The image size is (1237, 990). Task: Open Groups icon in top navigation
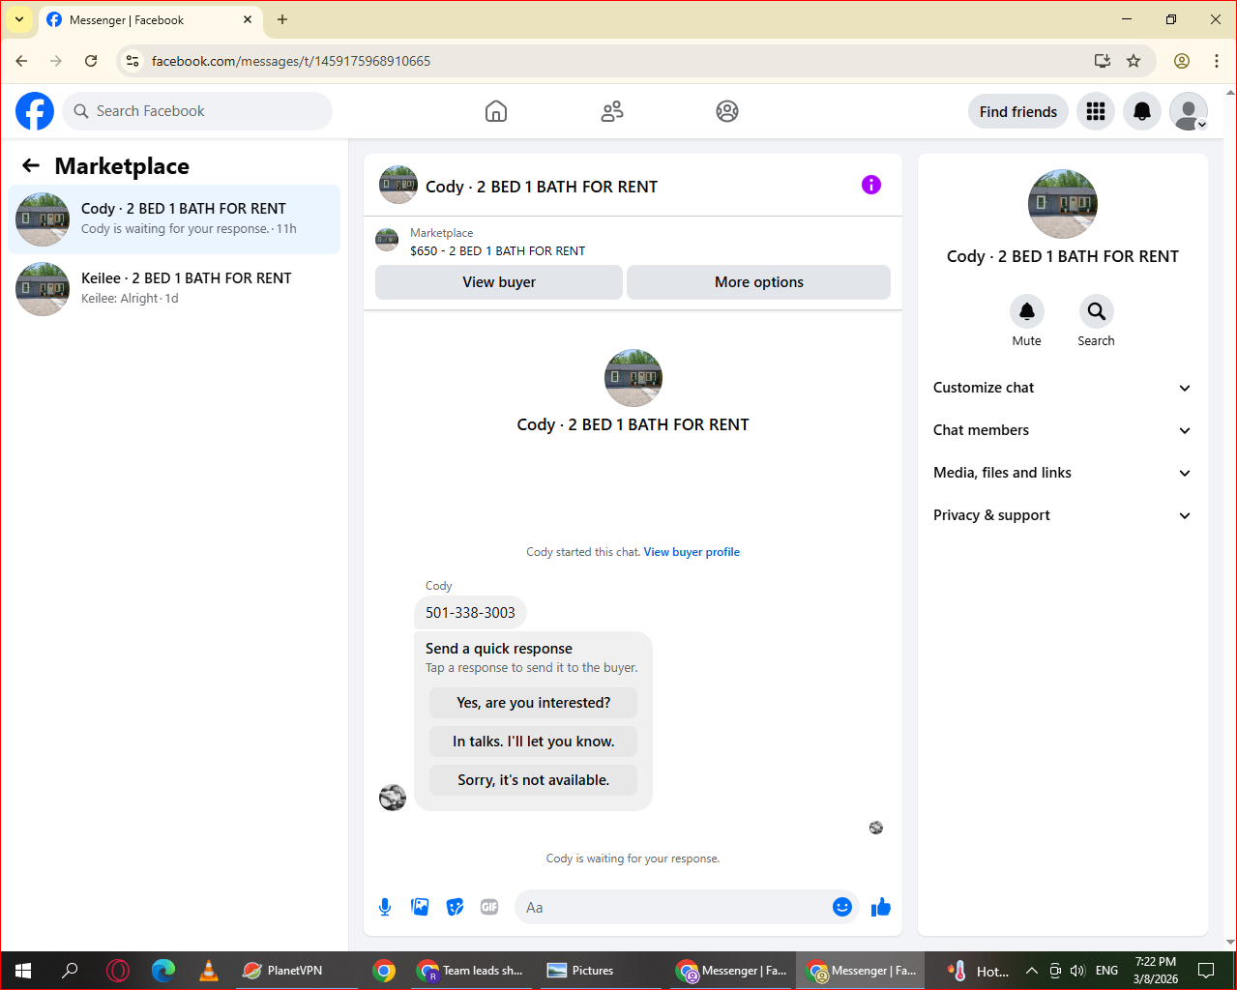pyautogui.click(x=727, y=111)
